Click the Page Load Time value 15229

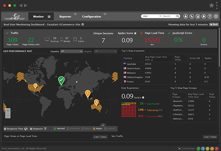[152, 40]
